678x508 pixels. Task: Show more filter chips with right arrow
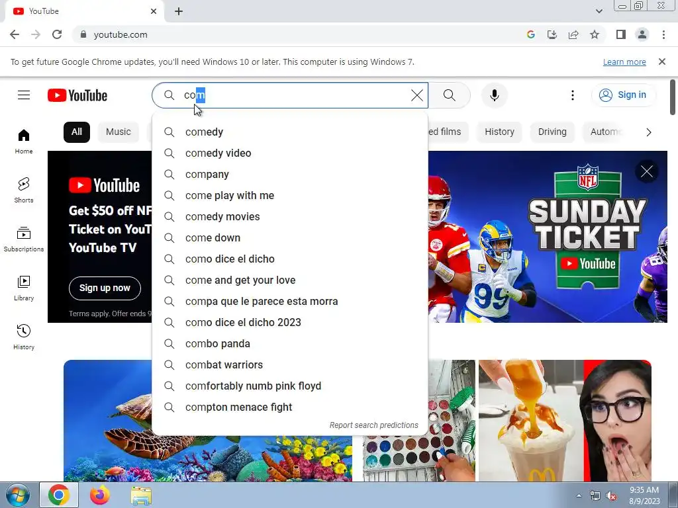pyautogui.click(x=649, y=132)
